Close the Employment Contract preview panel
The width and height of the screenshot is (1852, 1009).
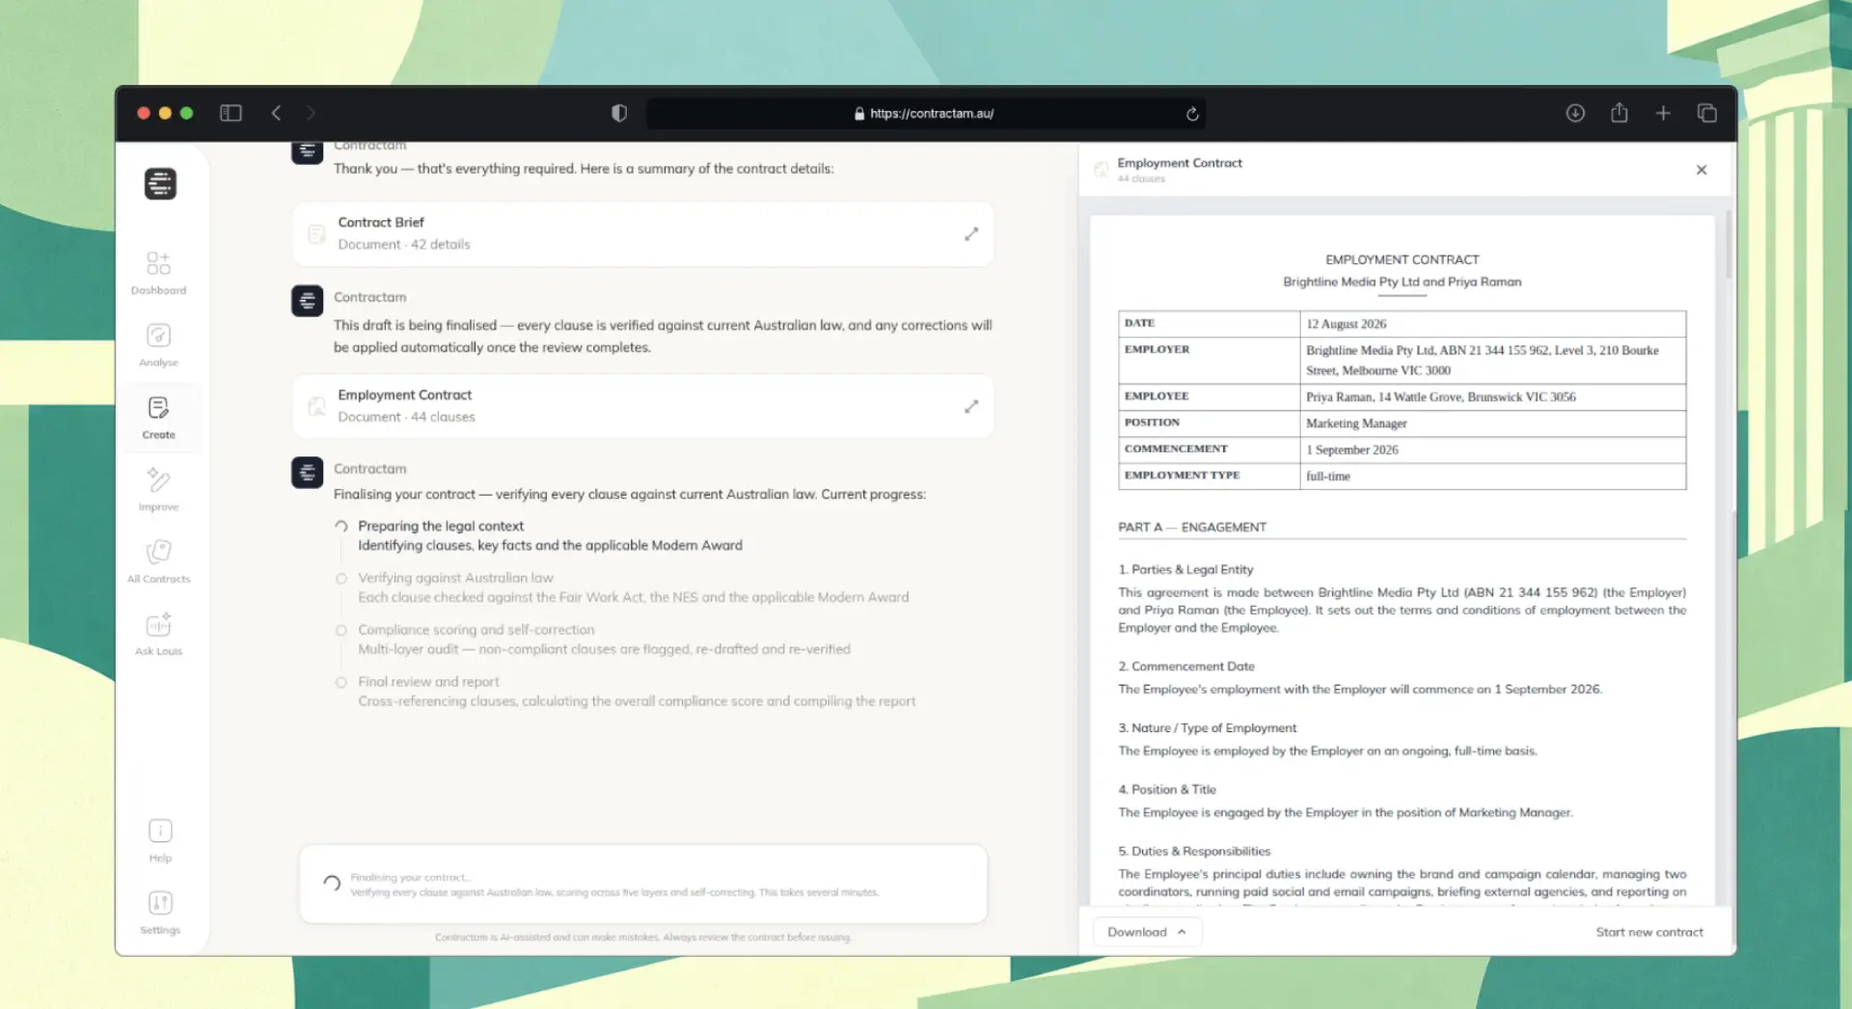[x=1702, y=170]
